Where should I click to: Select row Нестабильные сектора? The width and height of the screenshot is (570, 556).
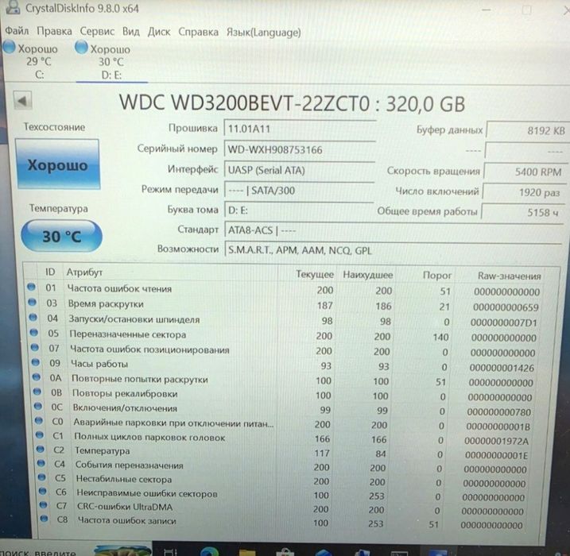coord(285,481)
